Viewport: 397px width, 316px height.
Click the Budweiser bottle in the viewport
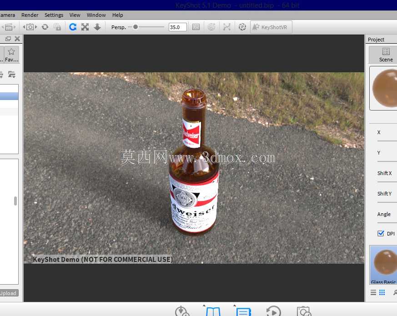[x=194, y=162]
